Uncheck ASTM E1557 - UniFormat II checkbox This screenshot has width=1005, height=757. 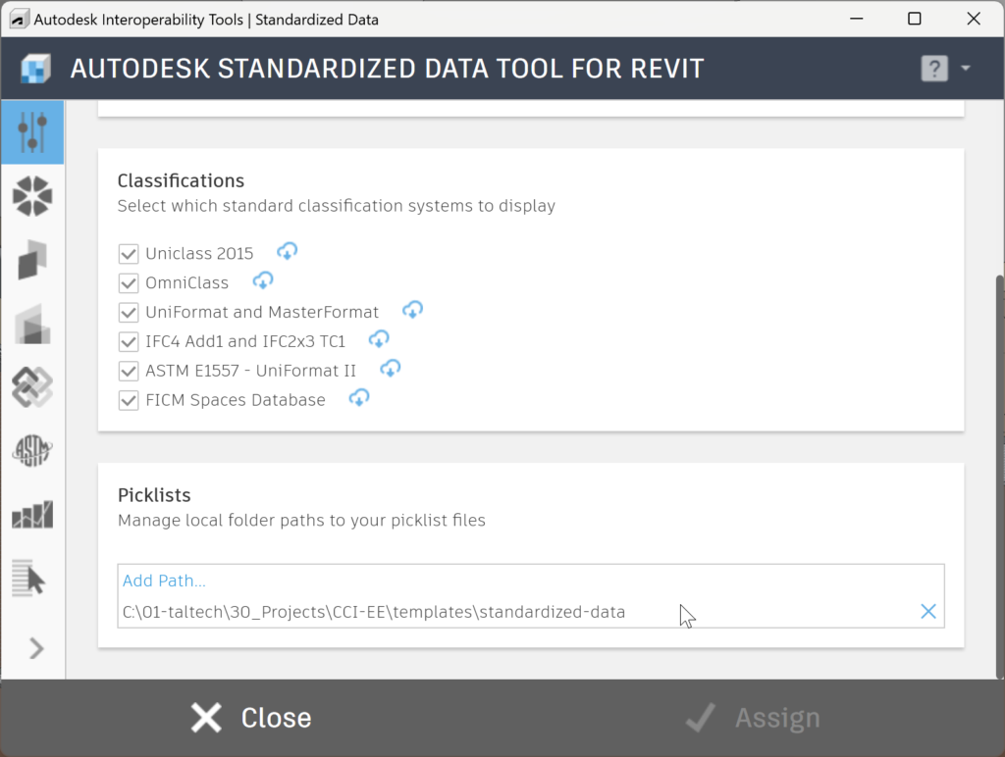coord(129,371)
